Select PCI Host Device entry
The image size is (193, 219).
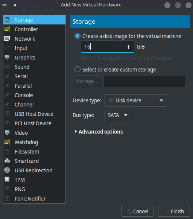34,123
